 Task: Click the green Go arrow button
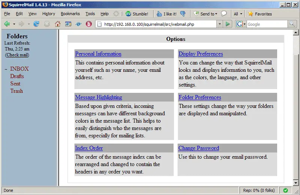coord(228,24)
